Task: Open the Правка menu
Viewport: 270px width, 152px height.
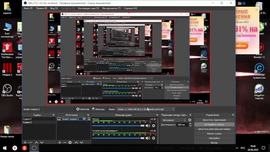Action: [x=41, y=8]
